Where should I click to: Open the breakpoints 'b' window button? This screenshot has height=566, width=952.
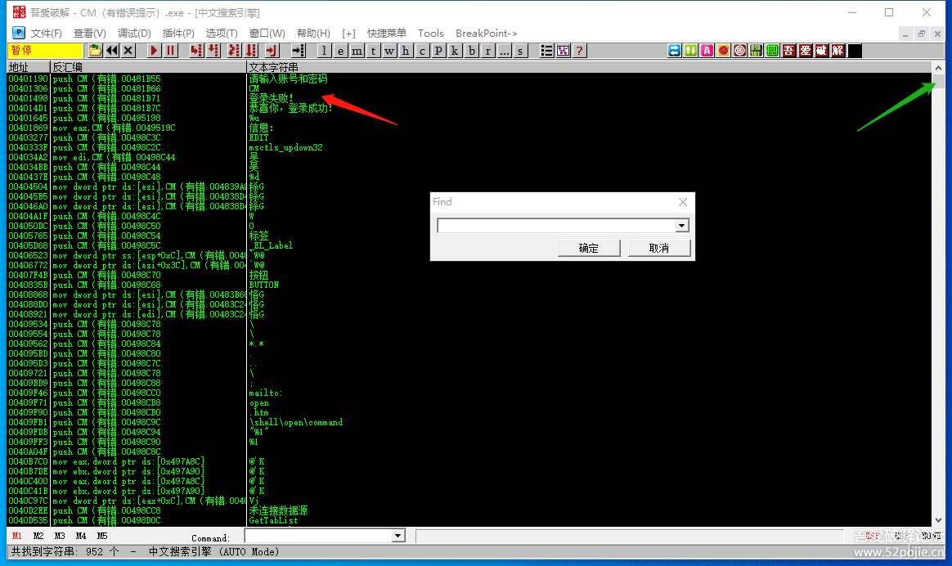472,51
